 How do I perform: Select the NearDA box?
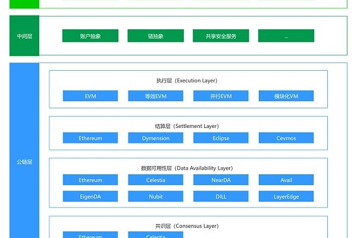point(221,180)
